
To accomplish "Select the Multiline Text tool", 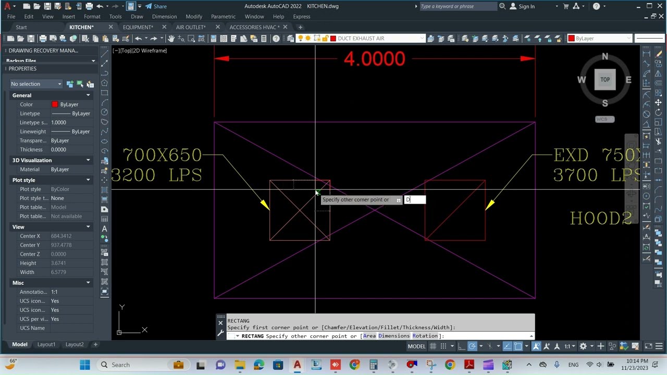I will (104, 229).
